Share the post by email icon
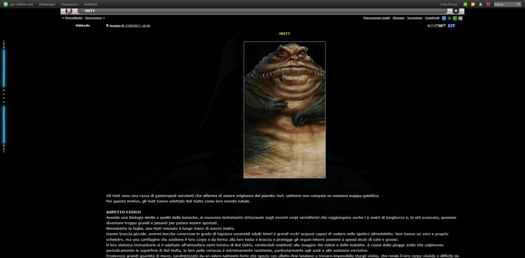The height and width of the screenshot is (258, 525). 460,18
